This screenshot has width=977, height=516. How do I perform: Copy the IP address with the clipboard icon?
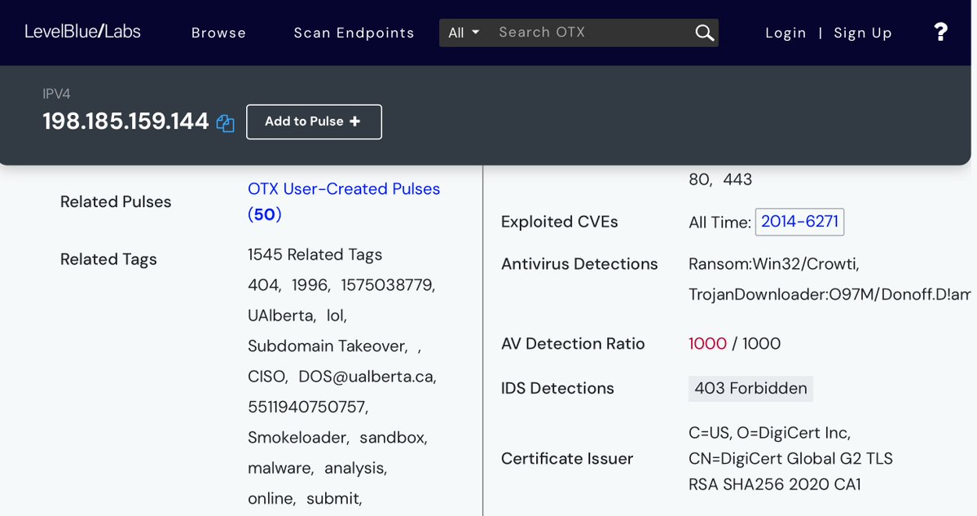point(226,123)
